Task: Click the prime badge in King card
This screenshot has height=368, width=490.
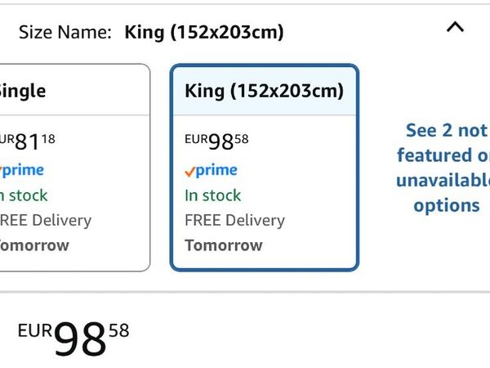Action: 212,171
